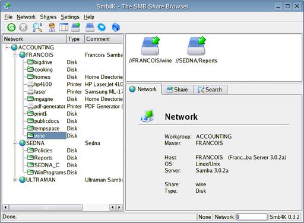
Task: Select the publicdocs share in tree
Action: (46, 121)
